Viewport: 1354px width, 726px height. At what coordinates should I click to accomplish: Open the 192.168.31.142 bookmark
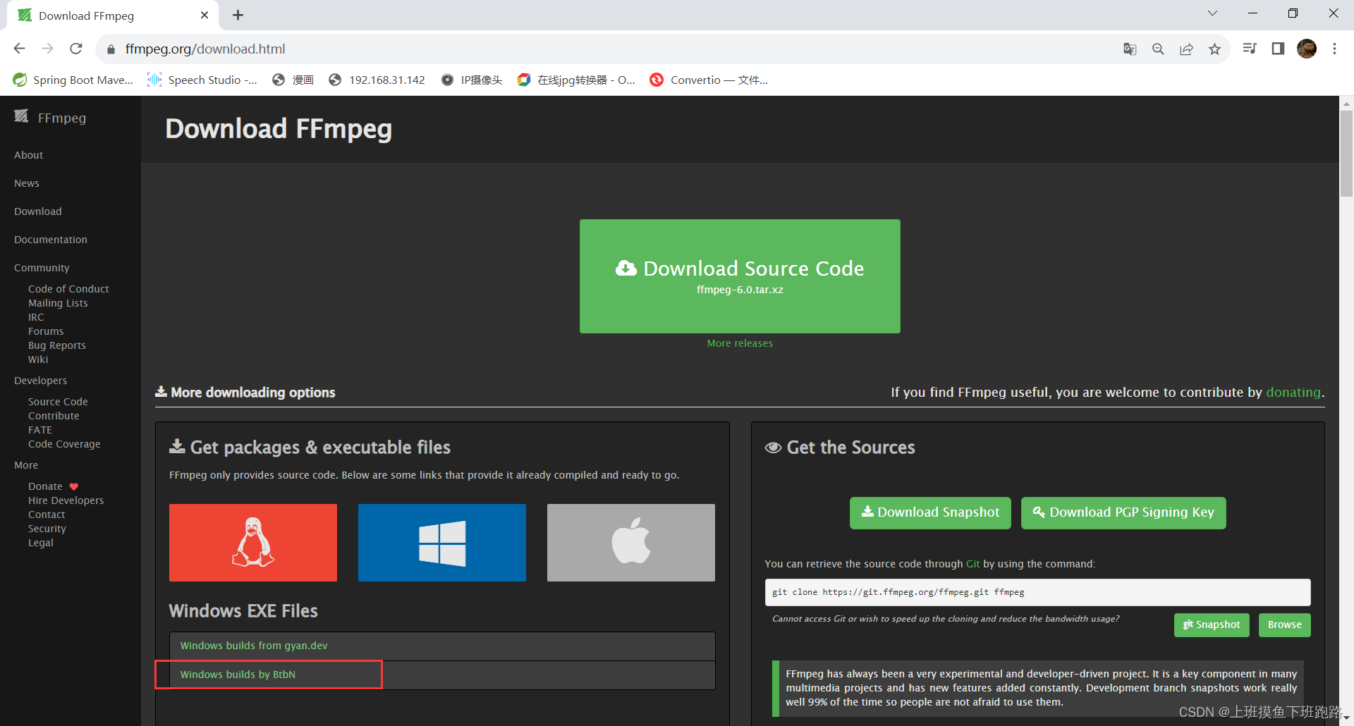click(377, 80)
